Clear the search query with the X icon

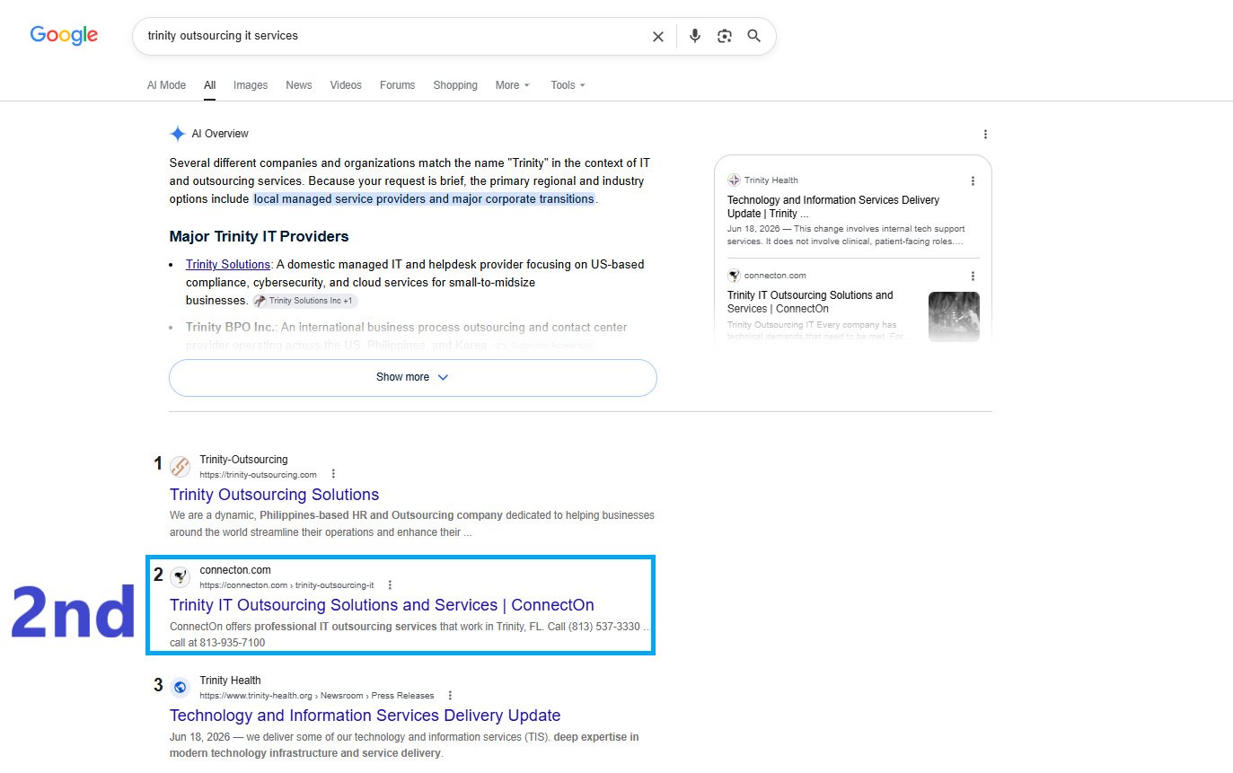(658, 36)
